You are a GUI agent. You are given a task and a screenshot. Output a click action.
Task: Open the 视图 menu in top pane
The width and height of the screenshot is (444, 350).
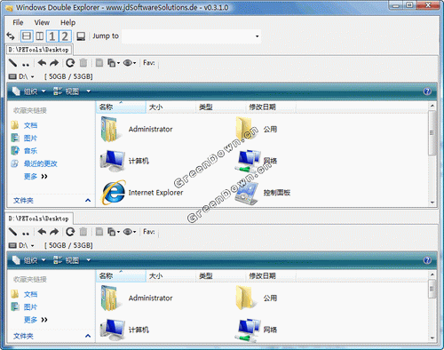coord(72,91)
